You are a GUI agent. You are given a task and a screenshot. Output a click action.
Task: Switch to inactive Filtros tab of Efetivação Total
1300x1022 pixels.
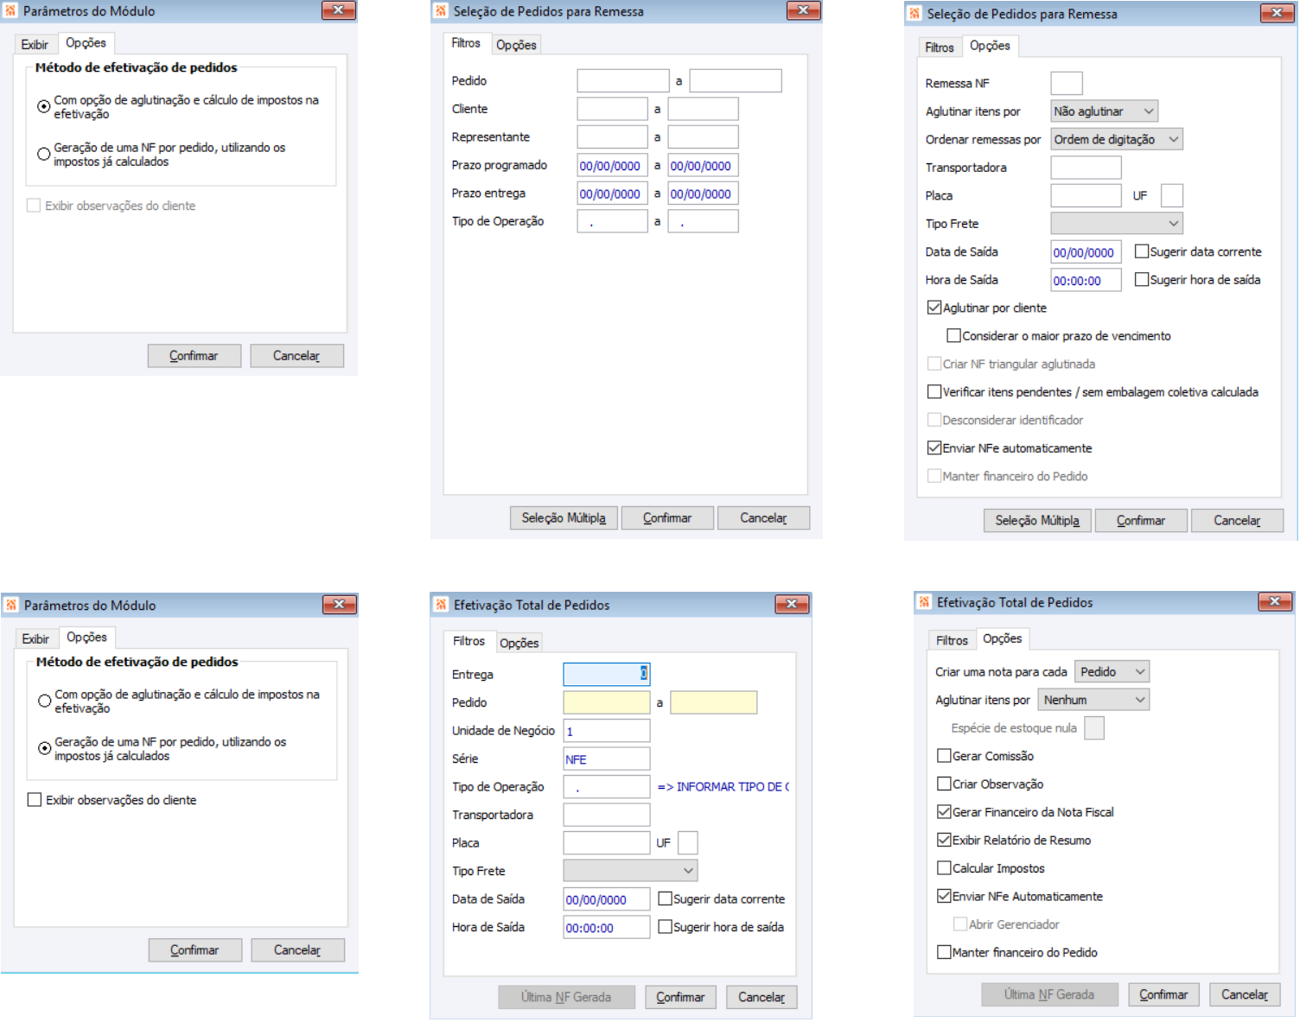tap(952, 640)
